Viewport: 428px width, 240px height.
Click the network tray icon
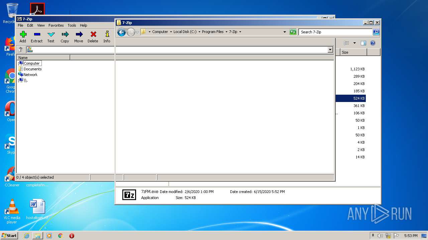pyautogui.click(x=388, y=236)
